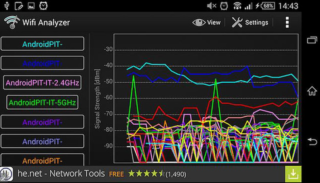Open the he.net - Network Tools ad text
The height and width of the screenshot is (183, 320).
pos(61,173)
